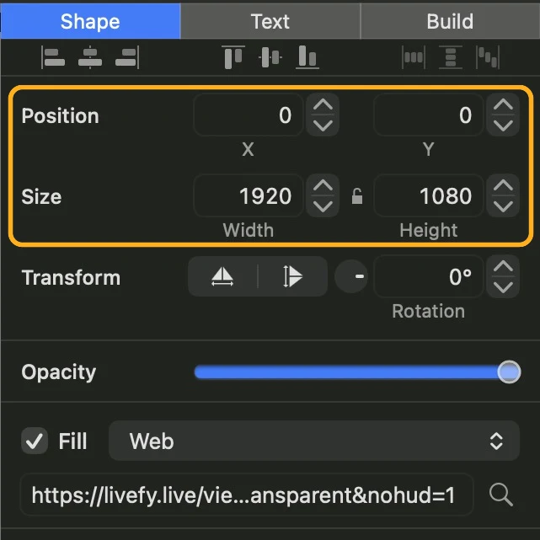
Task: Click the third distribute spacing icon
Action: pos(488,57)
